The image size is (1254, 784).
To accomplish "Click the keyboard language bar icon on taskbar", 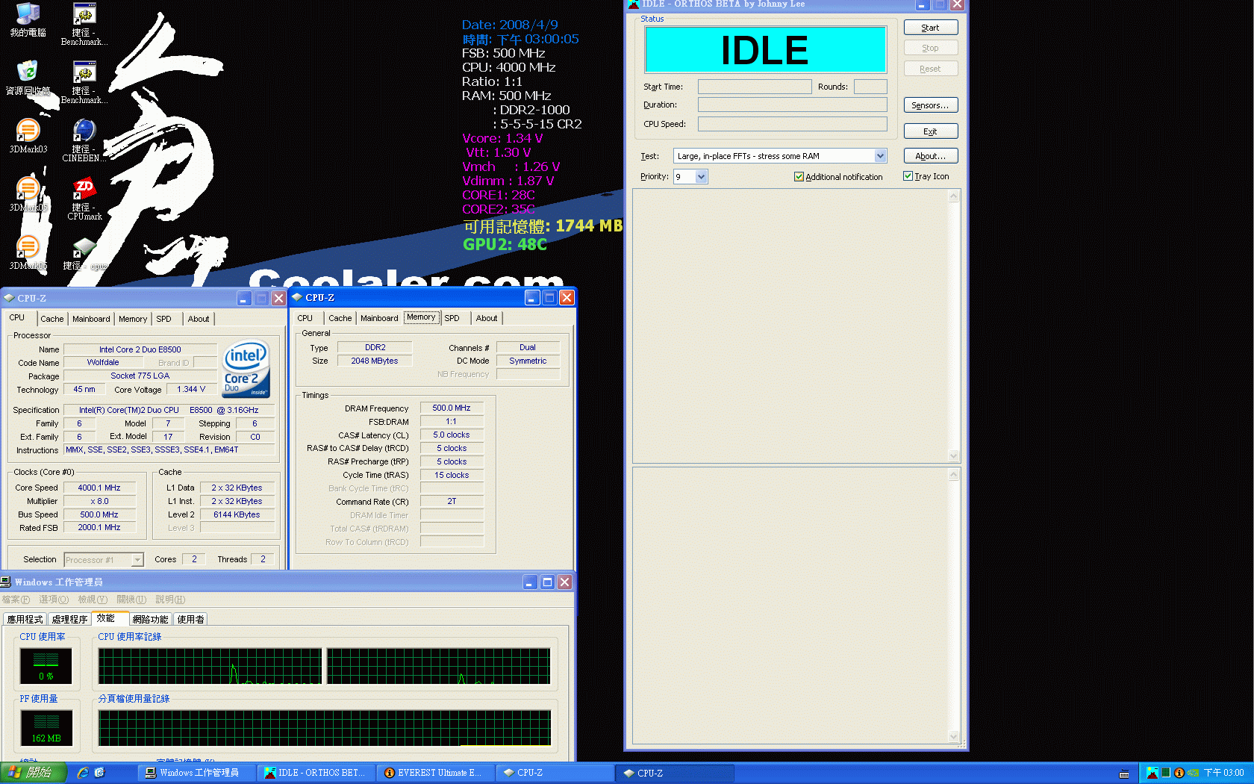I will click(1124, 774).
